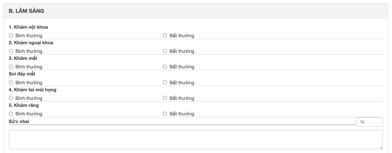The width and height of the screenshot is (392, 153).
Task: Select Bất thường for Khám nội khoa
Action: pyautogui.click(x=165, y=36)
